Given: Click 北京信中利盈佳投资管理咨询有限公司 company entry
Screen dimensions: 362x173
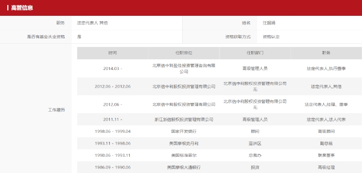Looking at the screenshot, I should [184, 68].
